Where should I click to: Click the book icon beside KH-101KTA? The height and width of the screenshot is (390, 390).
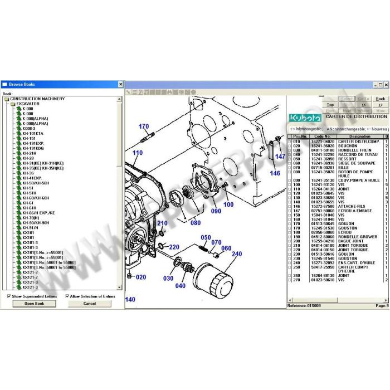pyautogui.click(x=19, y=133)
